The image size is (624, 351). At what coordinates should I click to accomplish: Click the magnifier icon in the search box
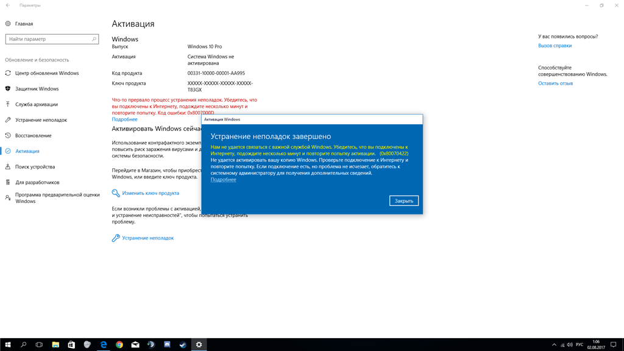point(94,39)
